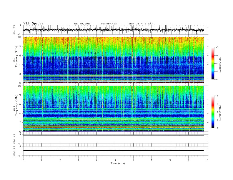The height and width of the screenshot is (180, 233).
Task: Click the 'Time (min)' axis label
Action: (x=118, y=163)
